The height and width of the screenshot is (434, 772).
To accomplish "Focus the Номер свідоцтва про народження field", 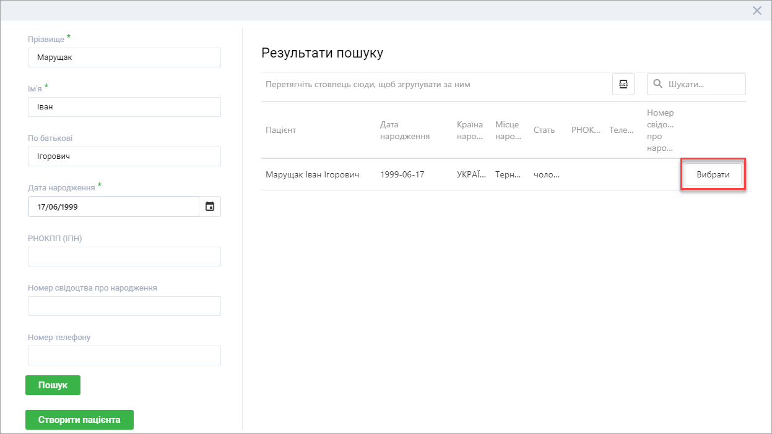I will (x=124, y=306).
